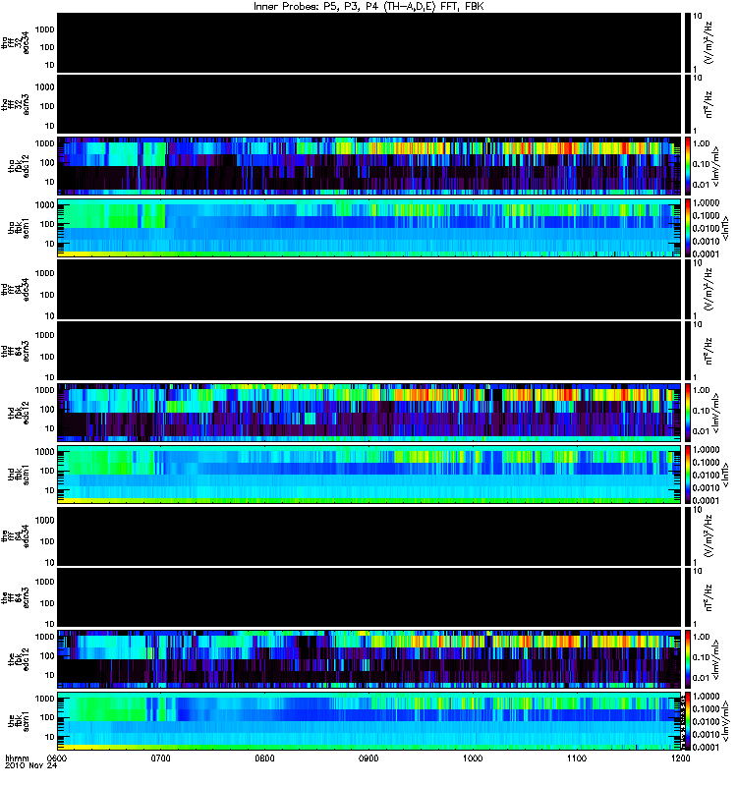Click the black color bar beside thd fff scm3
This screenshot has height=786, width=737.
point(687,351)
